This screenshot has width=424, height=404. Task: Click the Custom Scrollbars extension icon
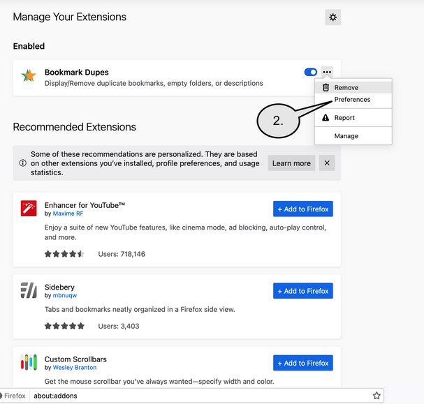29,362
